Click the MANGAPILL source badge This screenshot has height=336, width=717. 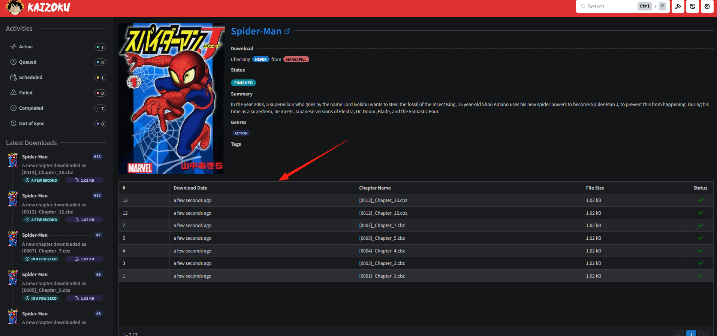(296, 59)
